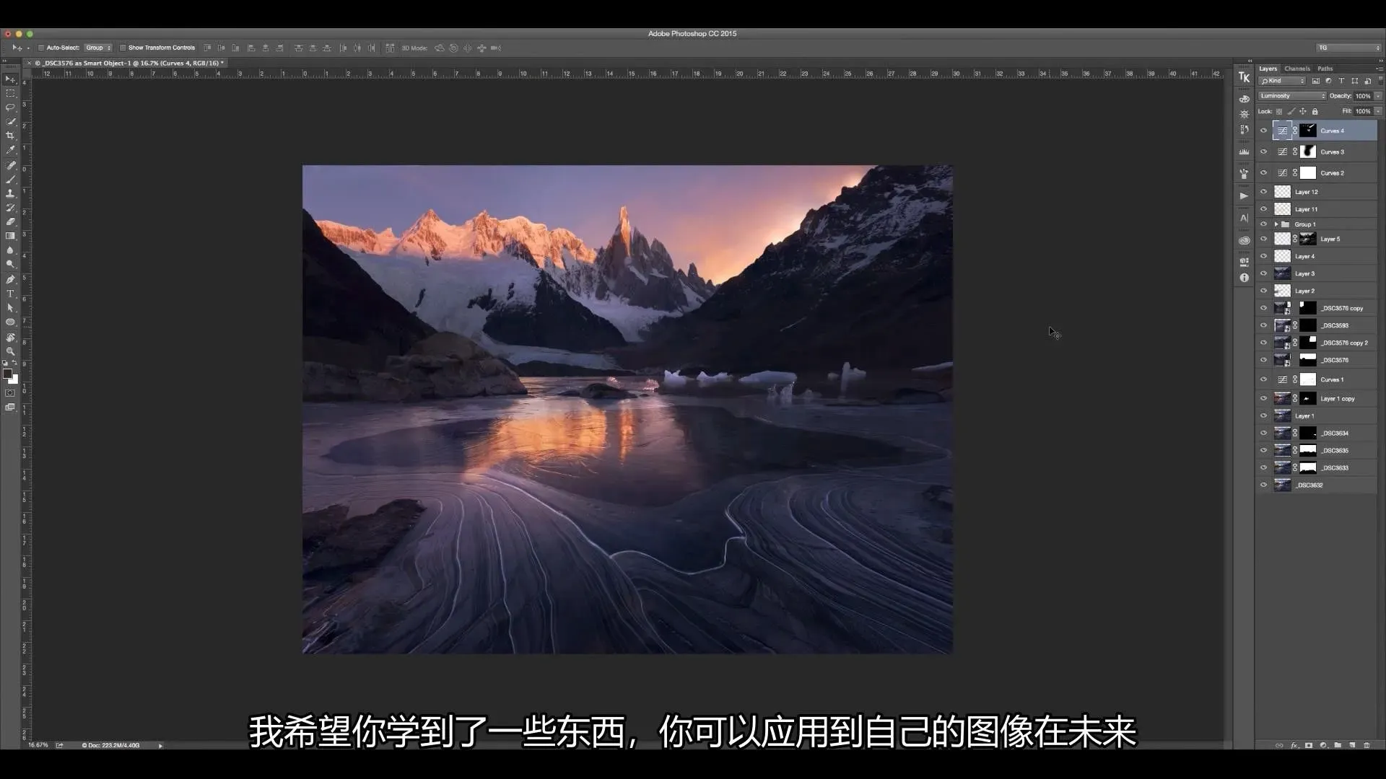The image size is (1386, 779).
Task: Select the Pen tool
Action: point(10,279)
